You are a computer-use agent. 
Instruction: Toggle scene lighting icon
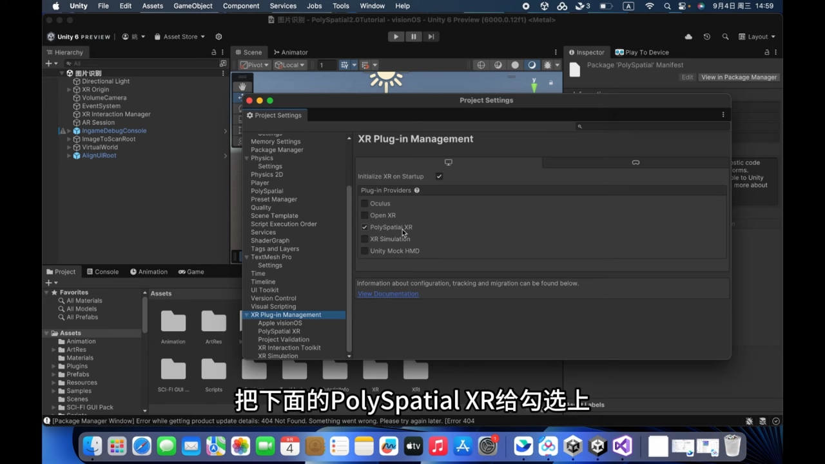tap(515, 65)
